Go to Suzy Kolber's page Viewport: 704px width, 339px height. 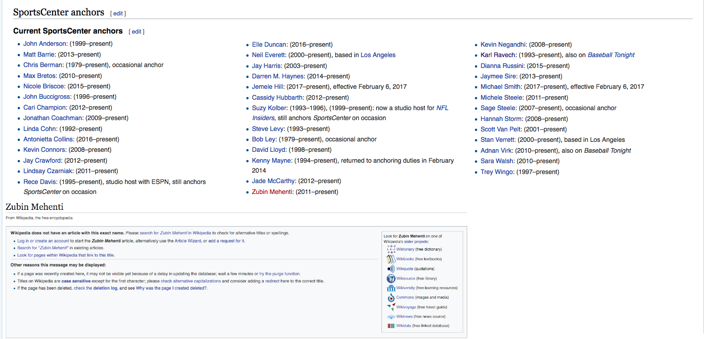point(269,108)
